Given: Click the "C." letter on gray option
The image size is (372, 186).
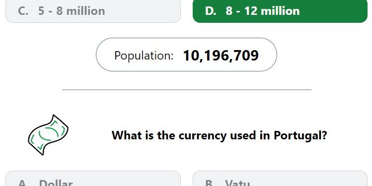Looking at the screenshot, I should point(23,11).
